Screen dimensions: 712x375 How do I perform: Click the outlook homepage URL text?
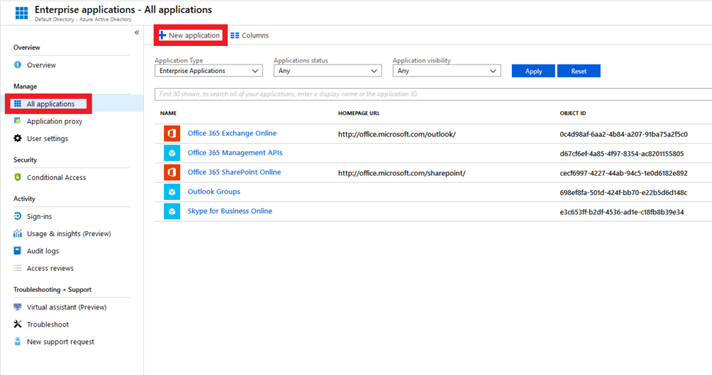(397, 134)
